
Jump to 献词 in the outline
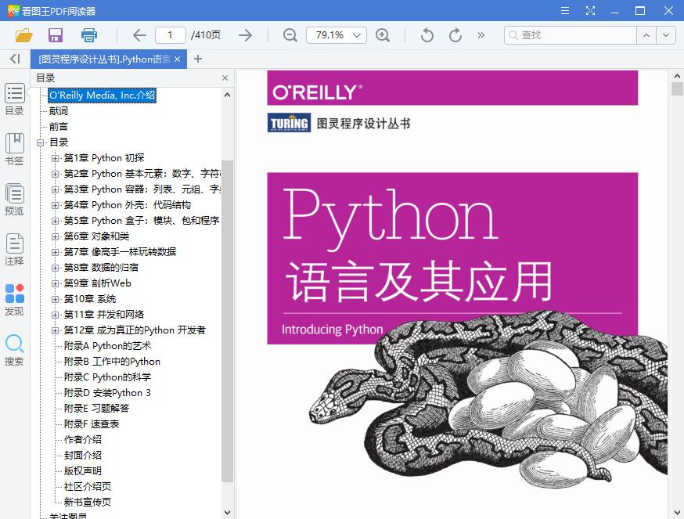[59, 111]
